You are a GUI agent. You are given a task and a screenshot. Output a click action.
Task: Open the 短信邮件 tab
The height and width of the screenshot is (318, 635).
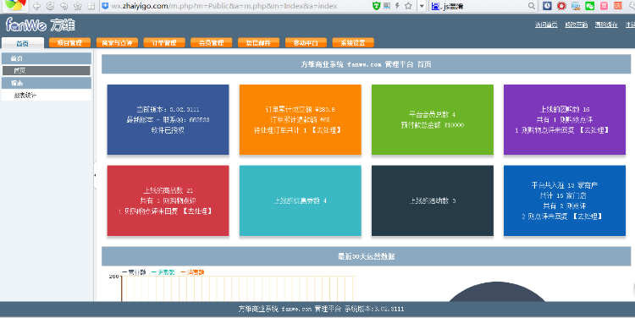click(x=258, y=42)
